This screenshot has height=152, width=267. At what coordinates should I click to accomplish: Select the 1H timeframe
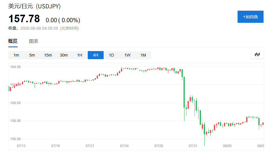[x=80, y=55]
